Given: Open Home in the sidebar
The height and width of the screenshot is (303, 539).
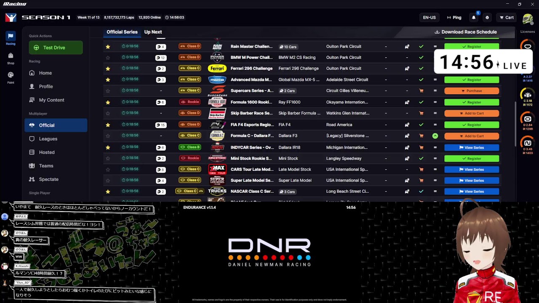Looking at the screenshot, I should coord(56,73).
